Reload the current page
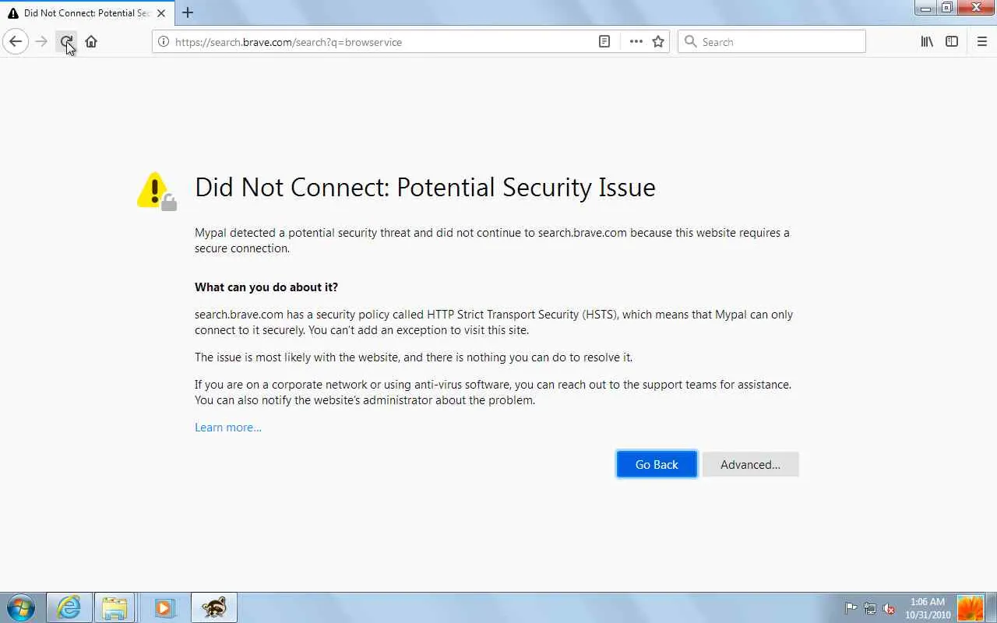 tap(67, 42)
